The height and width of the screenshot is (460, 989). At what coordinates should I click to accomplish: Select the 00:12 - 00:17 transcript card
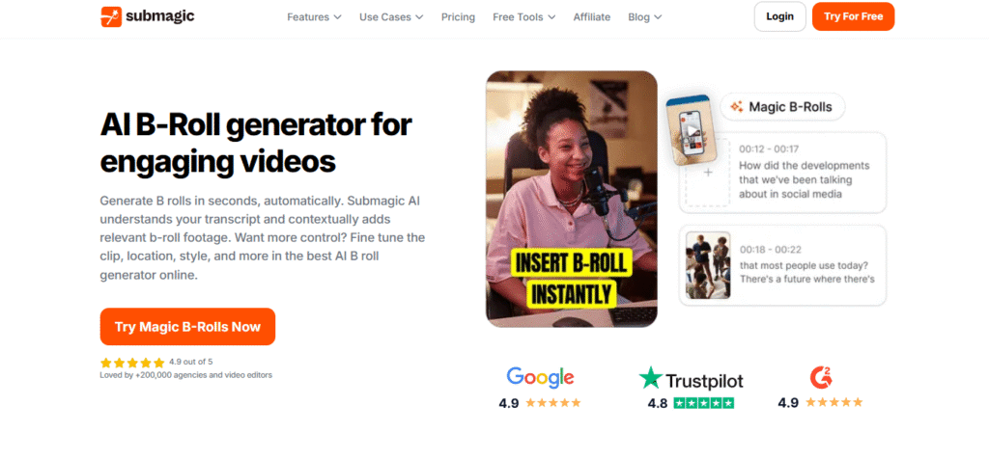tap(782, 172)
